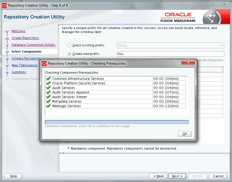Minimize the Repository Creation Utility window
The height and width of the screenshot is (182, 232).
tap(205, 4)
